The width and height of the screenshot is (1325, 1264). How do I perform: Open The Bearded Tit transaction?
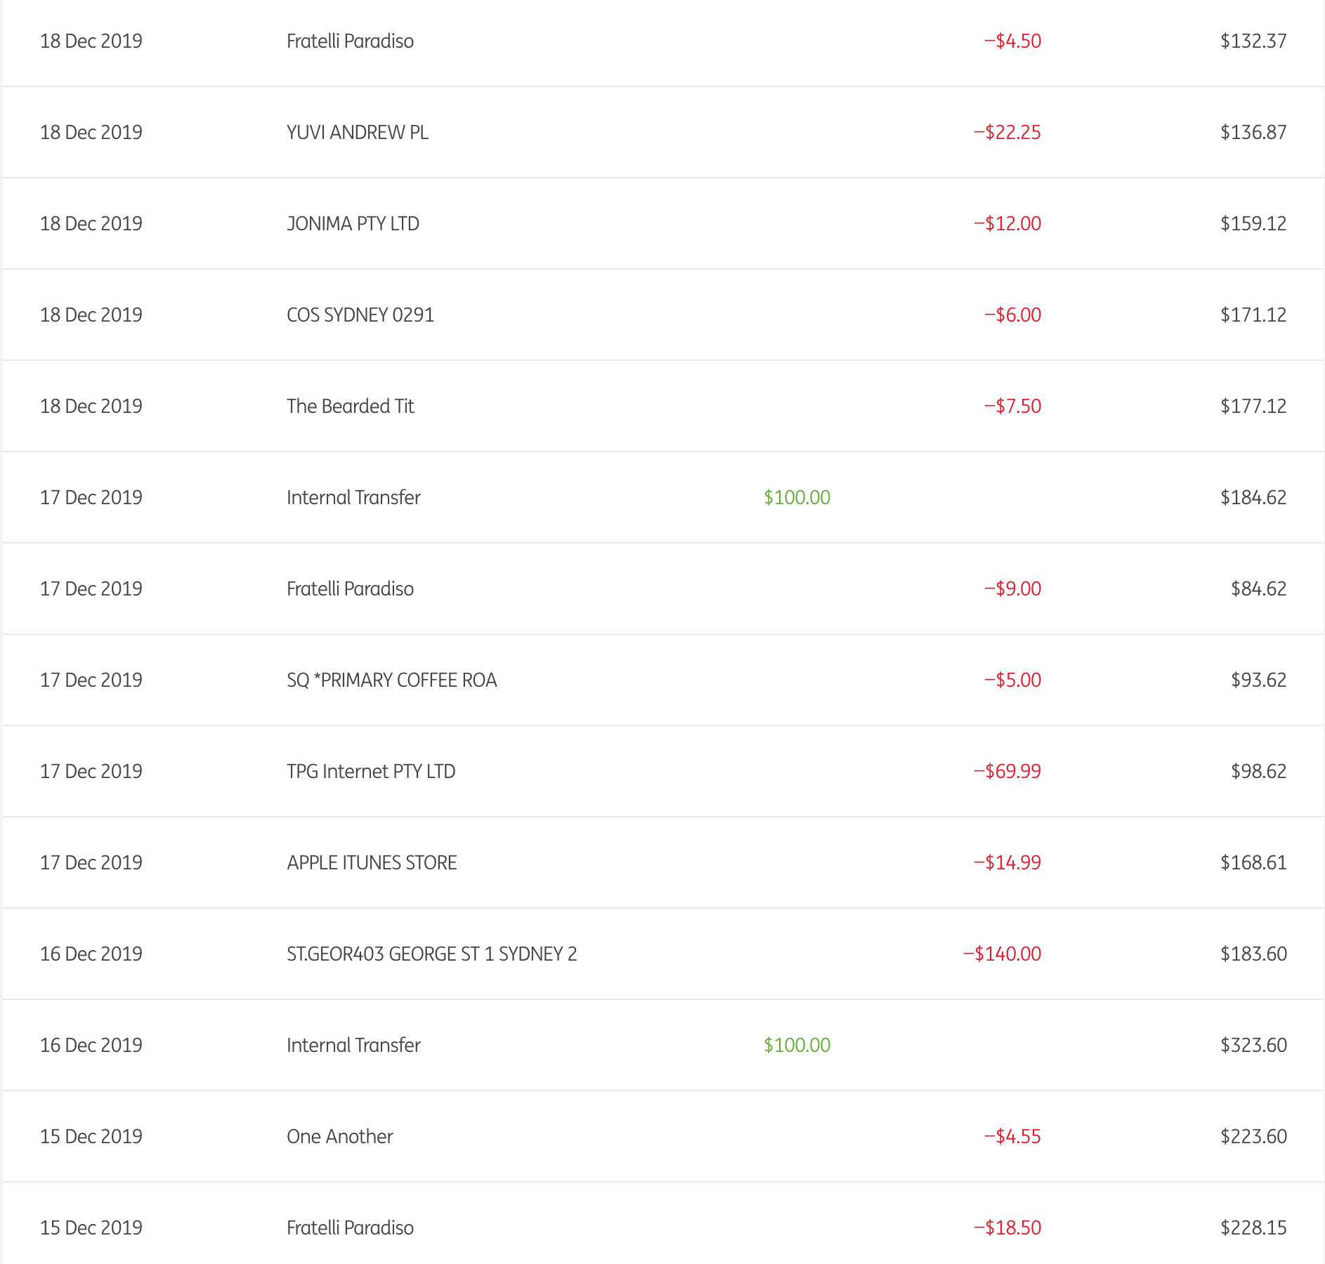350,407
